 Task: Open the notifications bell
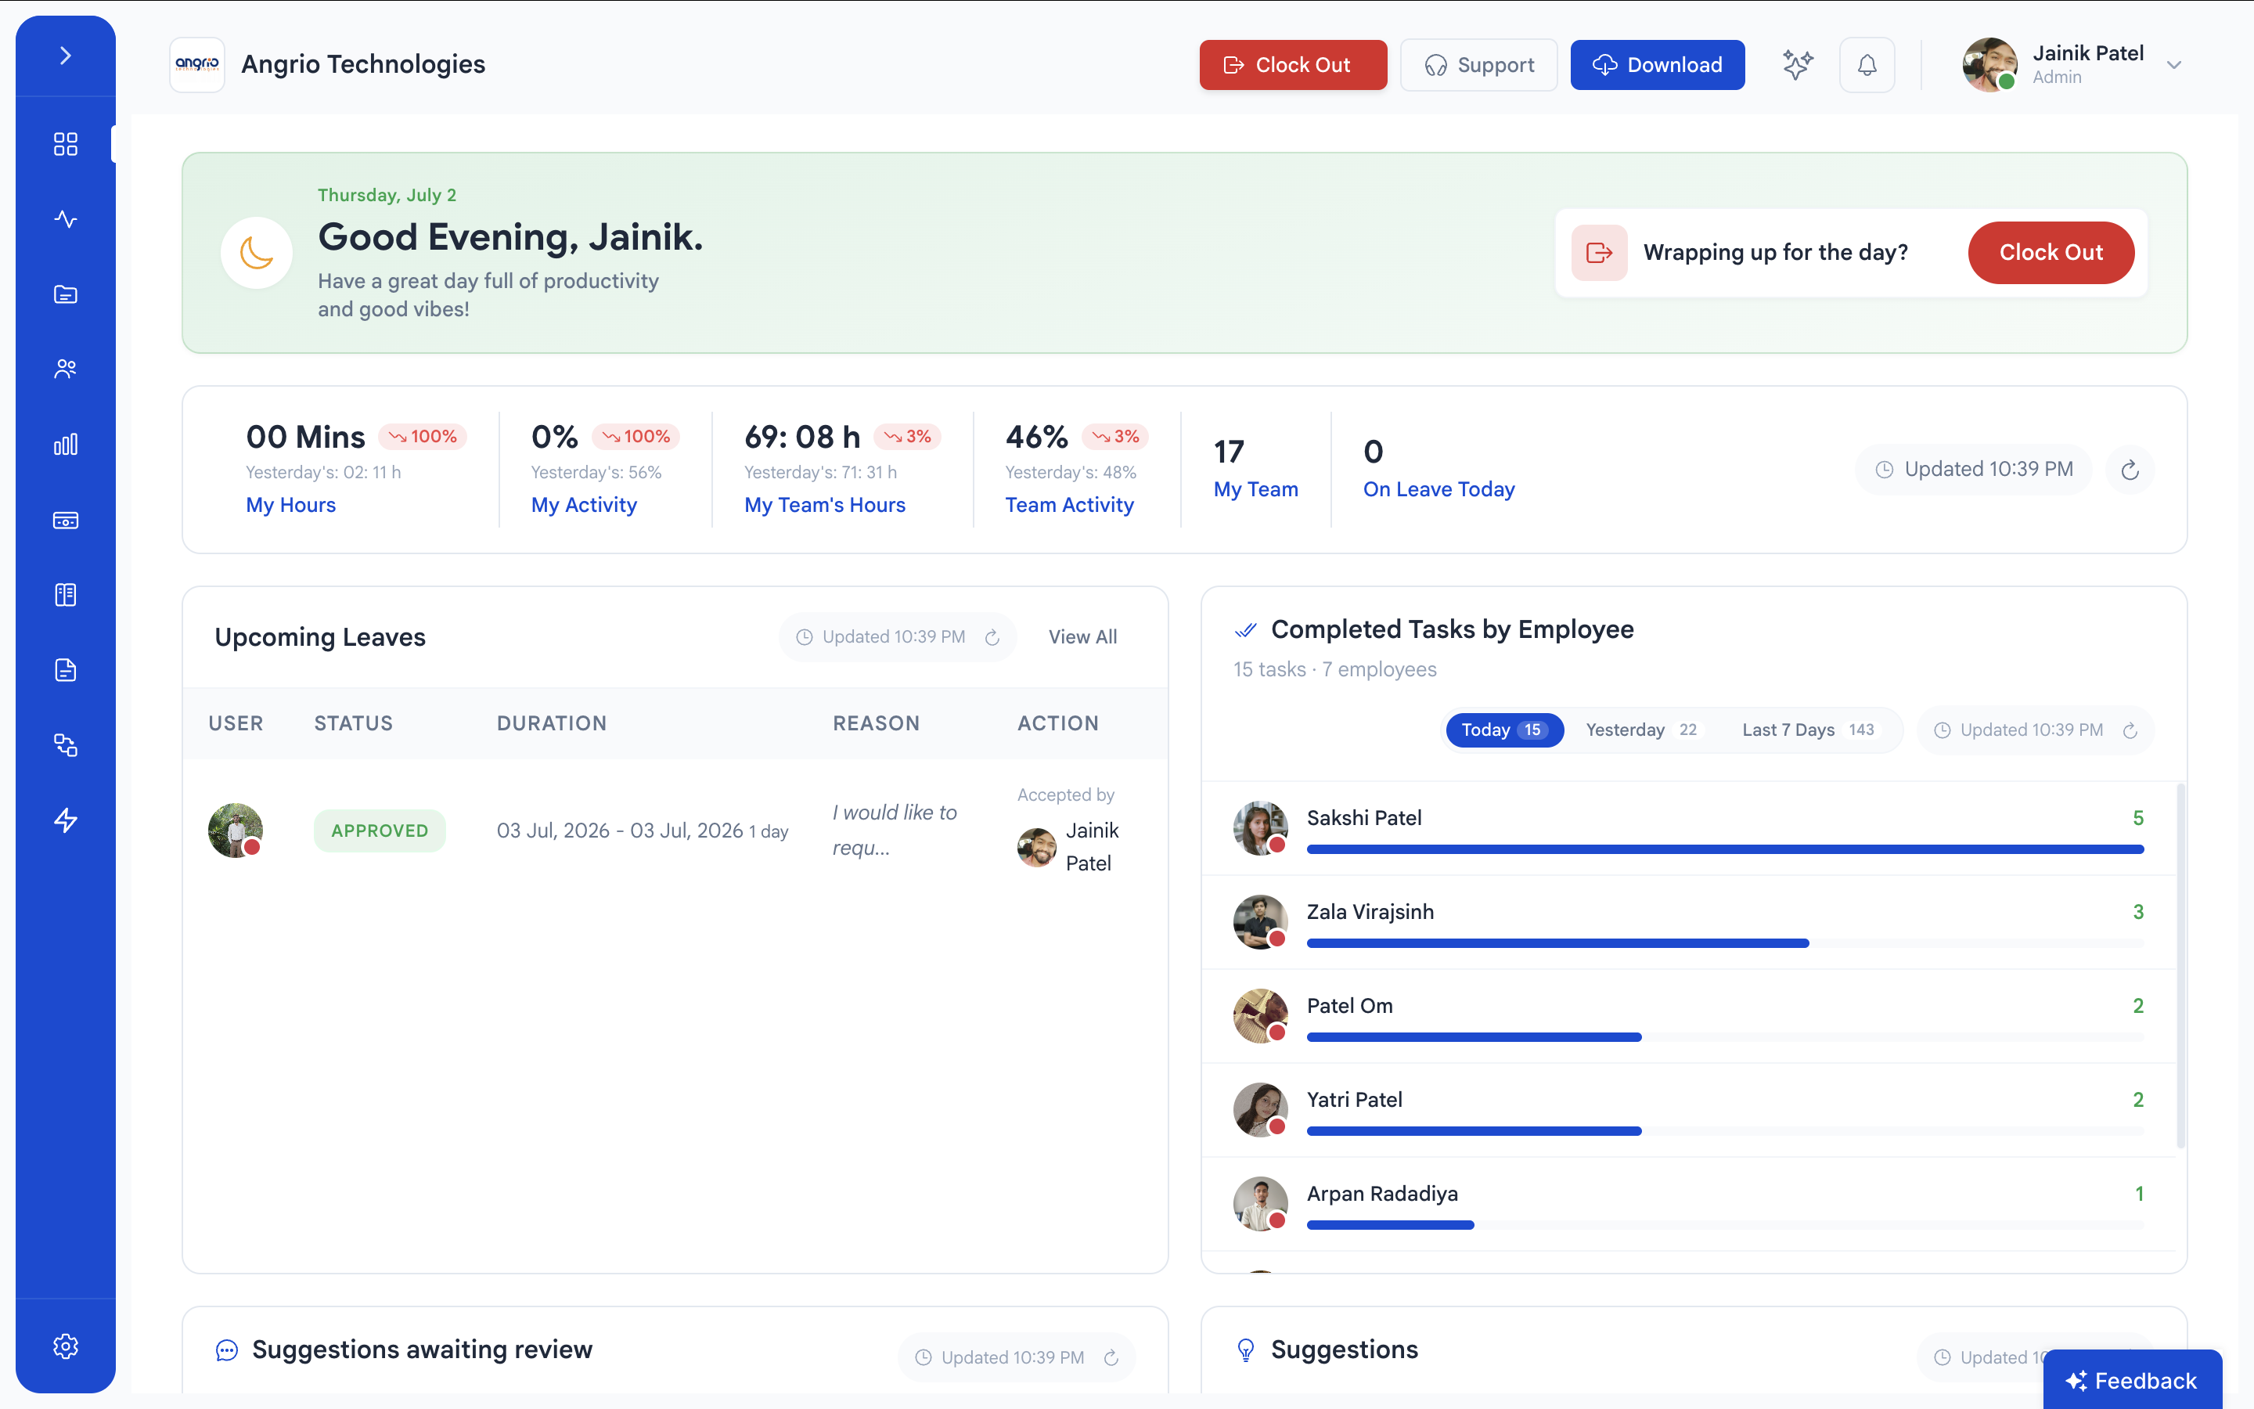click(x=1867, y=65)
